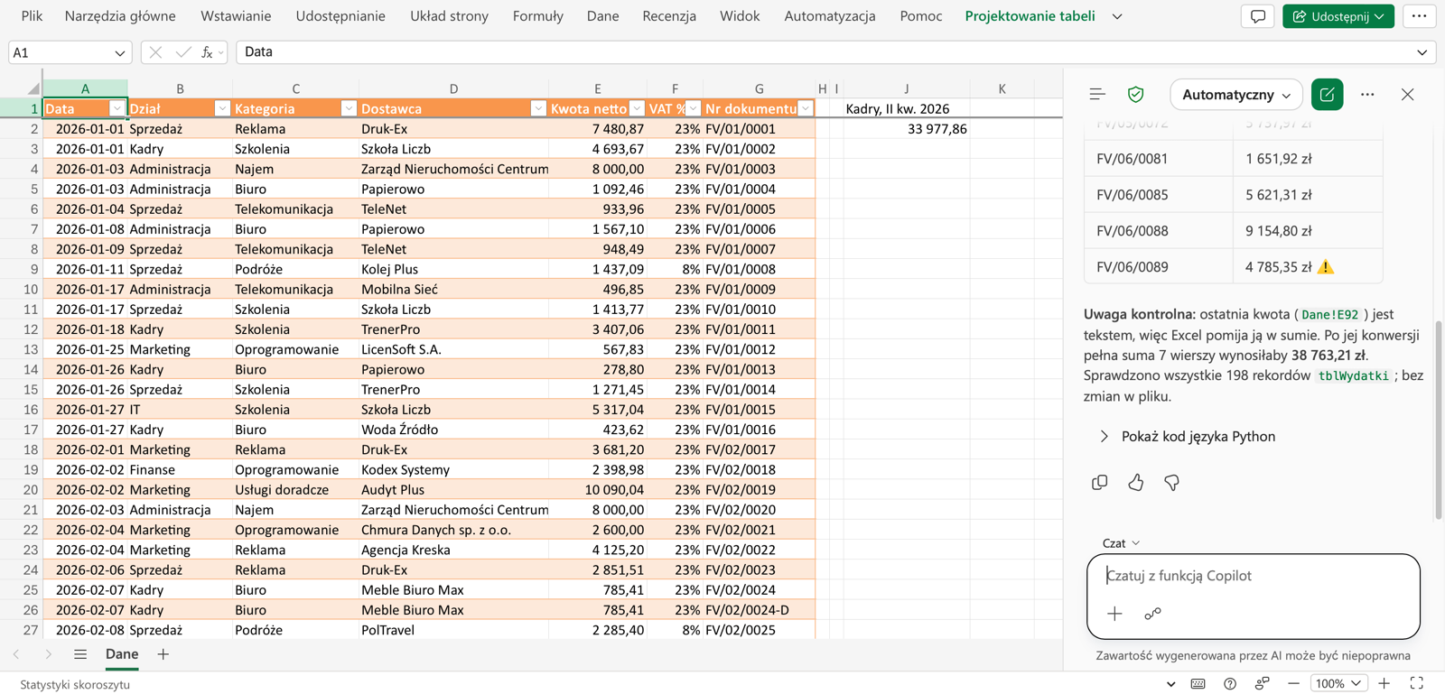Click the reference icon beside chat plus
Viewport: 1445px width, 694px height.
[x=1152, y=614]
